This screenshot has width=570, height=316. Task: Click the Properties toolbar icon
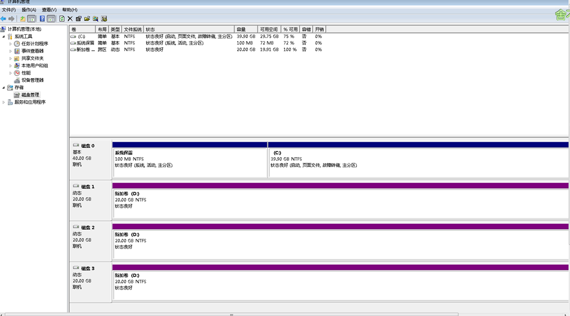coord(79,19)
